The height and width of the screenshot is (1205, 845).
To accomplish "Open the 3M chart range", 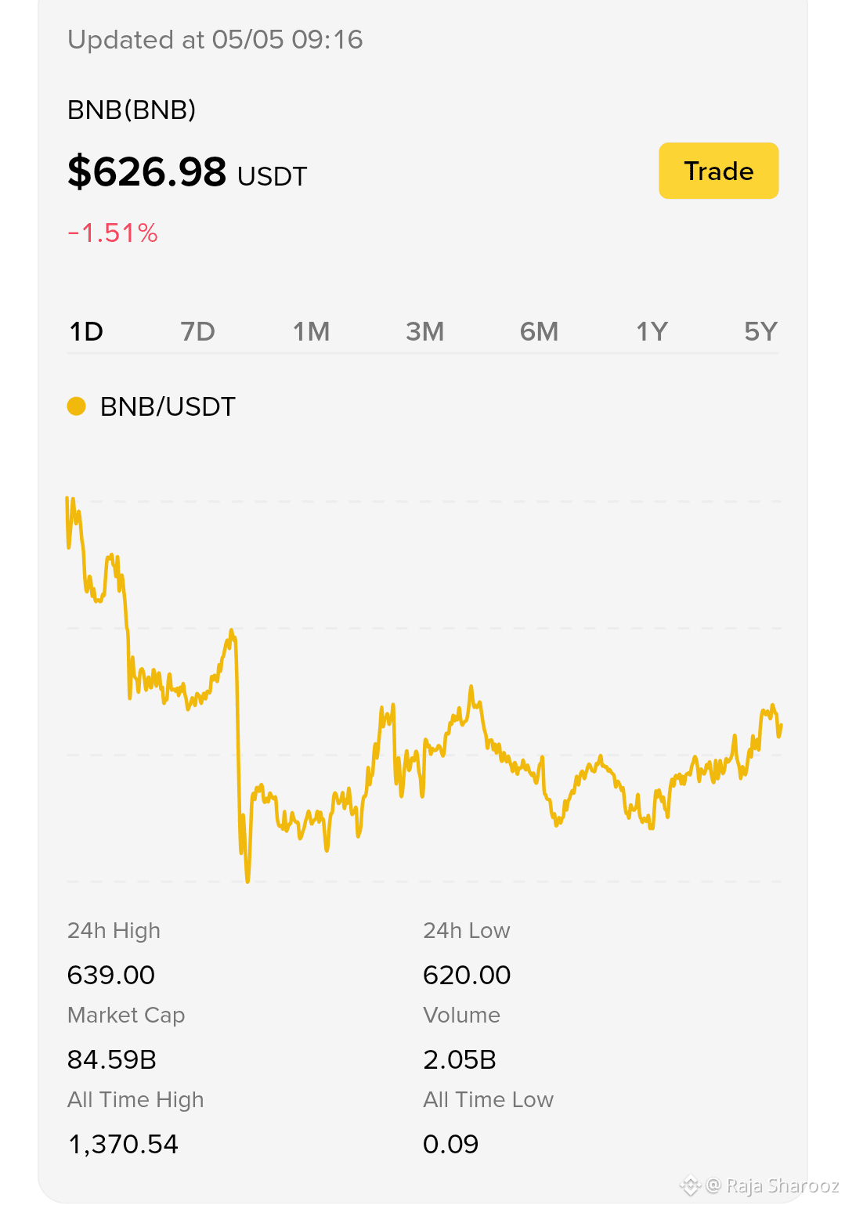I will pyautogui.click(x=424, y=332).
